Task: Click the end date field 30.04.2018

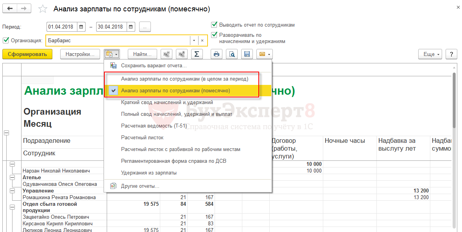Action: (111, 27)
